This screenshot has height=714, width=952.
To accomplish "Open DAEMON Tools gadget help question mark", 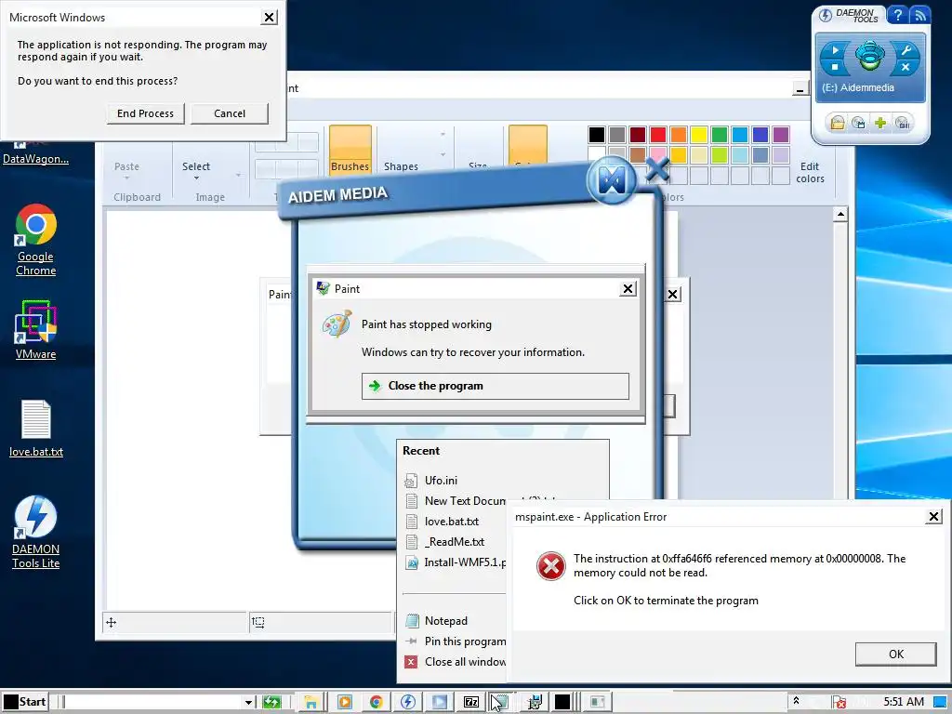I will click(897, 15).
